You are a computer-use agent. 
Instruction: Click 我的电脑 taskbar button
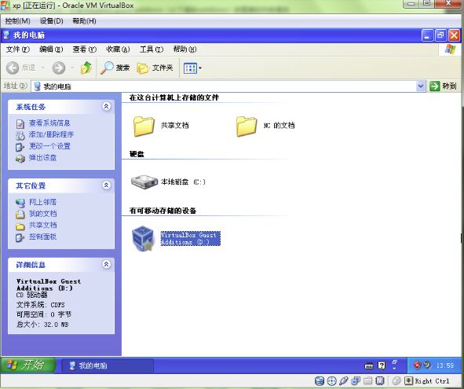[x=108, y=365]
